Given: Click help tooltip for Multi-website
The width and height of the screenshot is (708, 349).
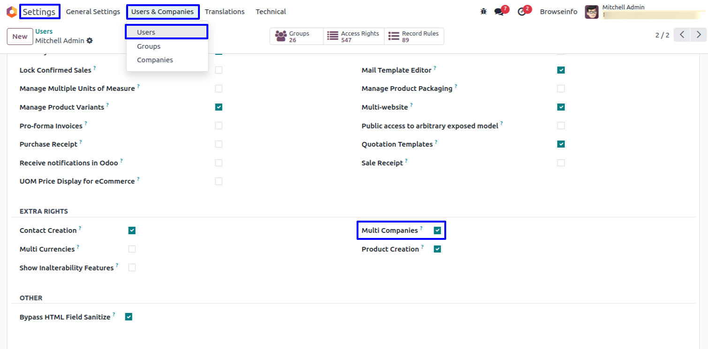Looking at the screenshot, I should [411, 105].
